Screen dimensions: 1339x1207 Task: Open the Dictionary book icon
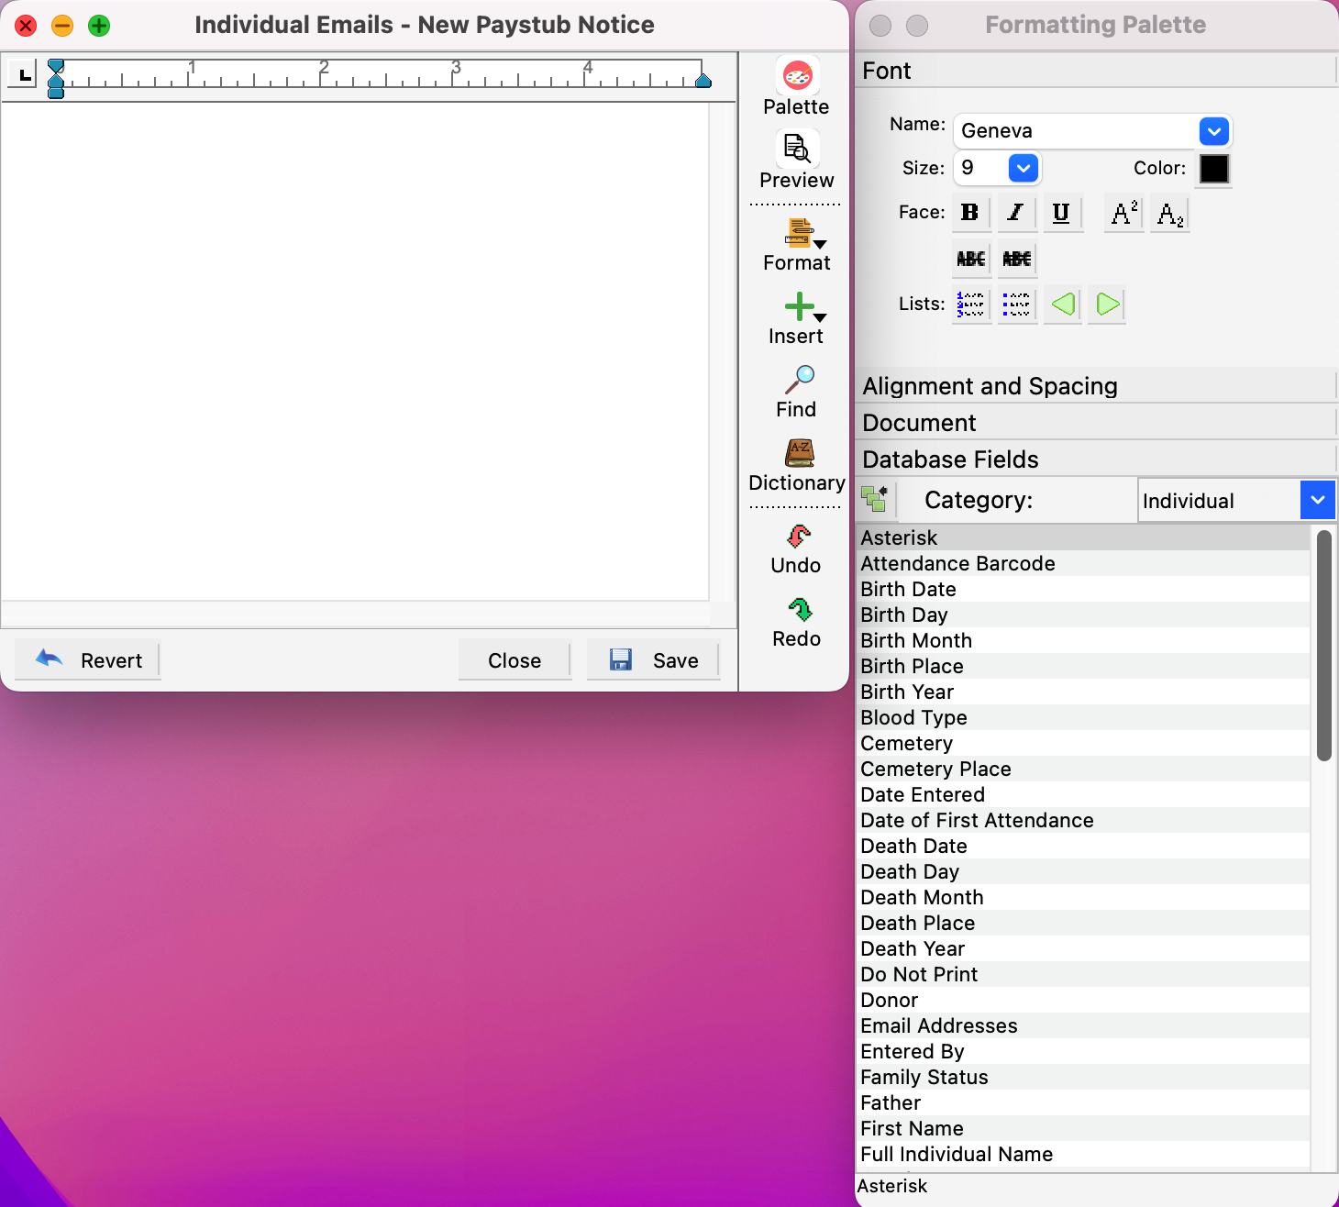(798, 453)
